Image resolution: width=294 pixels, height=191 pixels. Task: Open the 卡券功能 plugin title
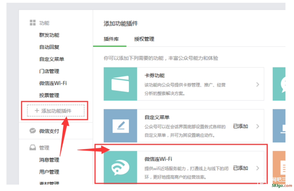(154, 75)
